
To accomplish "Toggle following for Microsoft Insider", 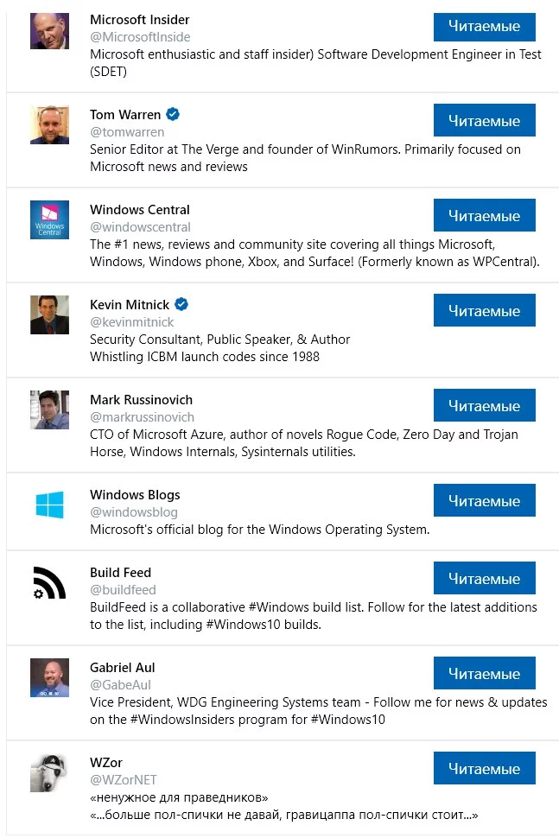I will point(484,26).
